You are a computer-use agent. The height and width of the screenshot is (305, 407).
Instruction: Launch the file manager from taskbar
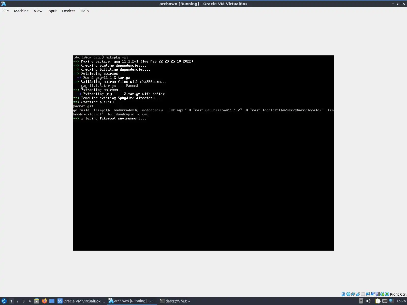(37, 301)
